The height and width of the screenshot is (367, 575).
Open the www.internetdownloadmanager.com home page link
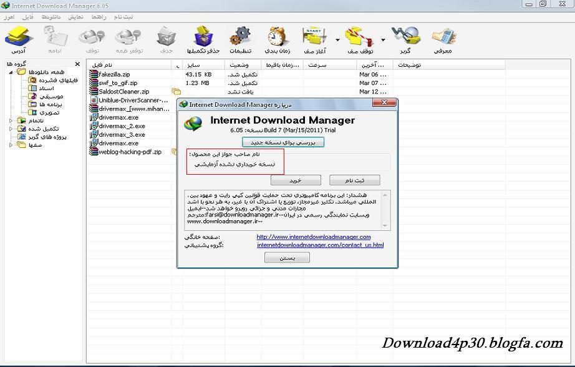(314, 237)
